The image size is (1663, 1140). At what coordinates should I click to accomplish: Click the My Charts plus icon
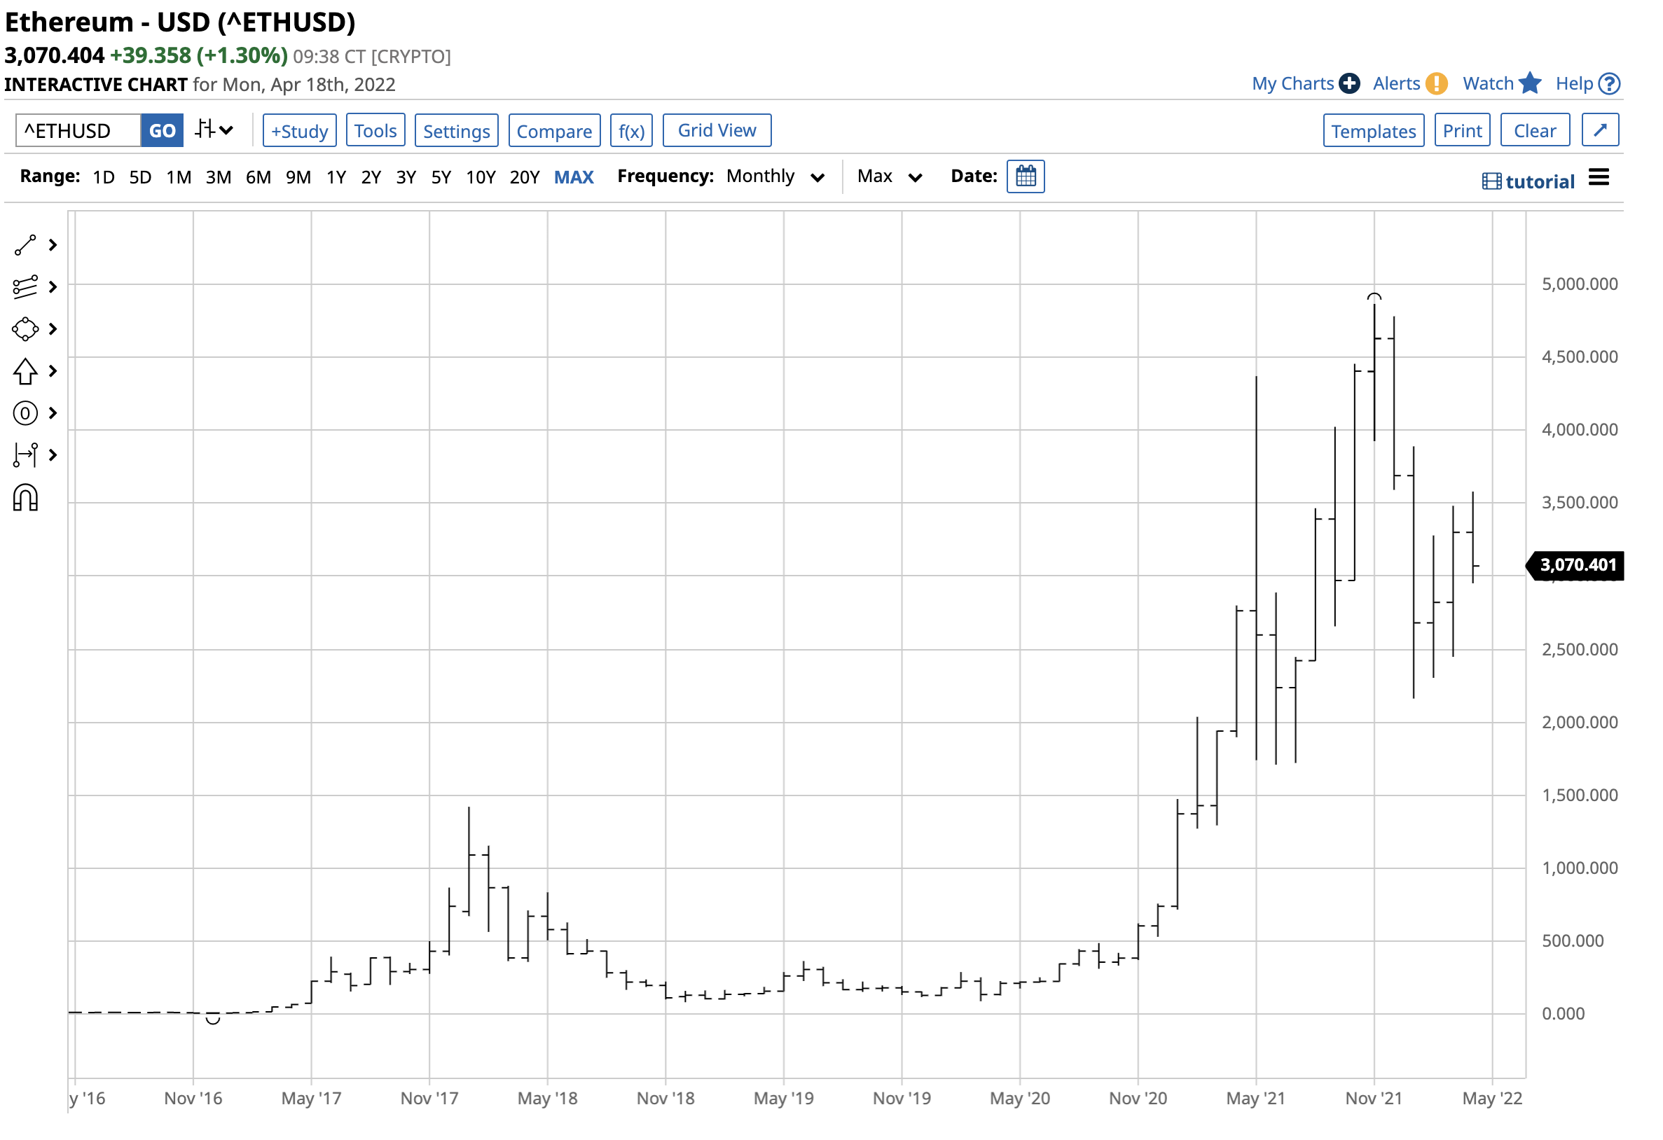pos(1349,83)
